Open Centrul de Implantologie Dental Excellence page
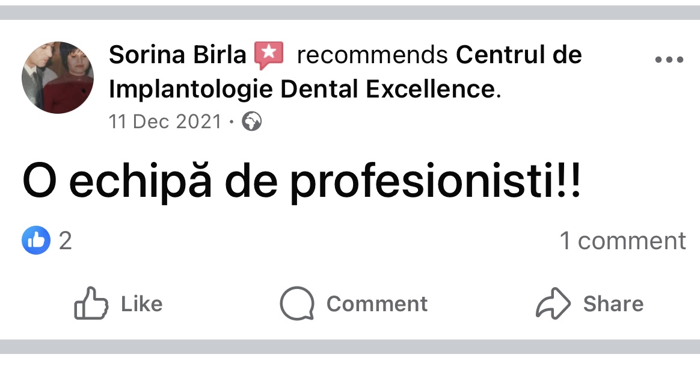Image resolution: width=700 pixels, height=366 pixels. click(346, 72)
